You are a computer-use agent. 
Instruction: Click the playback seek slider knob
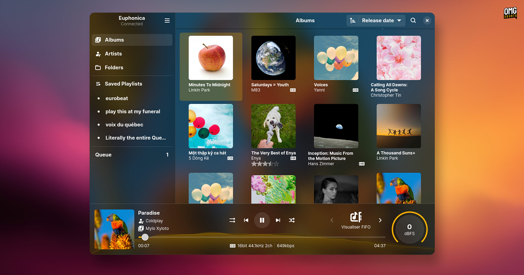[145, 237]
